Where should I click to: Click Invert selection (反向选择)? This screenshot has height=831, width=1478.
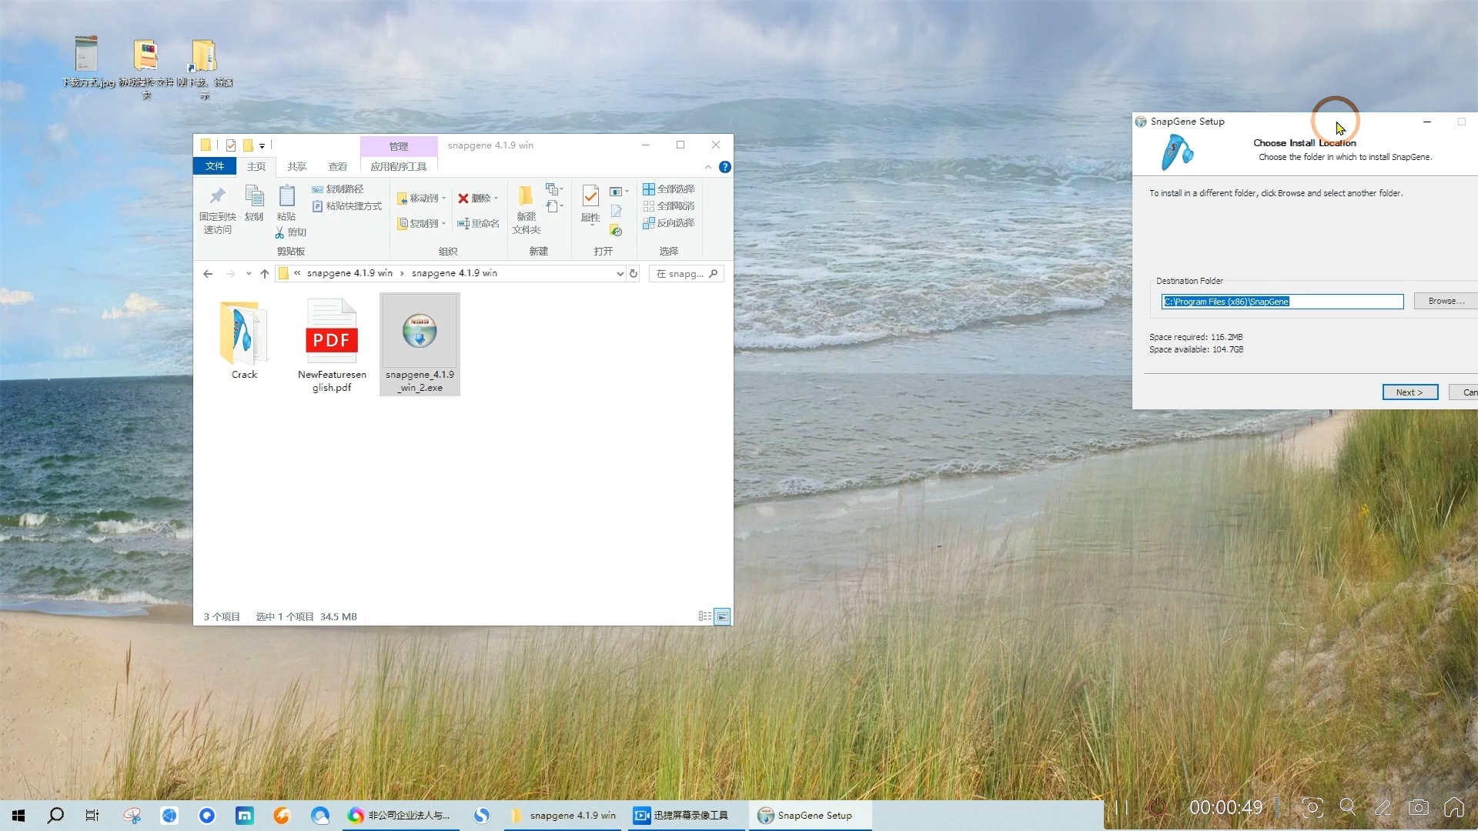click(668, 223)
